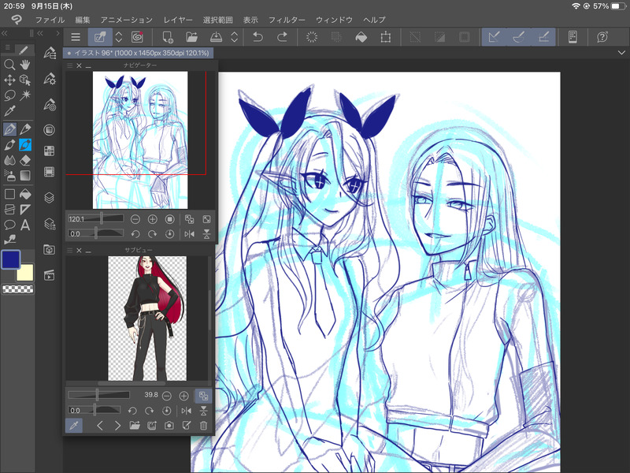Click the Redo arrow in command bar

(x=282, y=37)
